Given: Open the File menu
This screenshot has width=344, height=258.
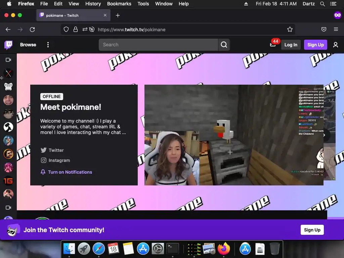Looking at the screenshot, I should click(x=44, y=4).
